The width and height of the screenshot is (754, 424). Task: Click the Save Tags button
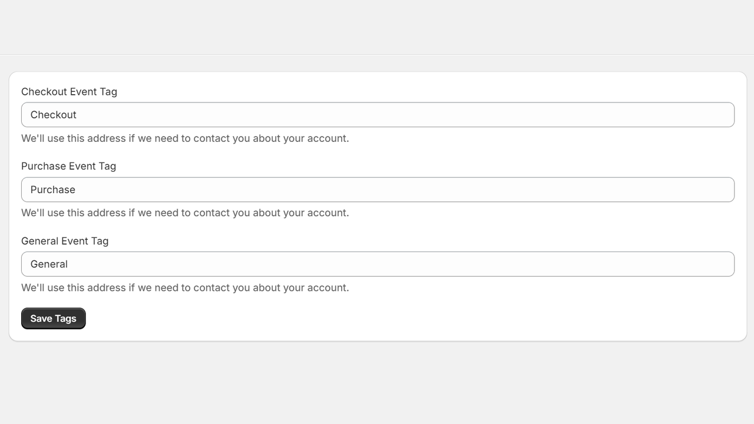tap(53, 318)
